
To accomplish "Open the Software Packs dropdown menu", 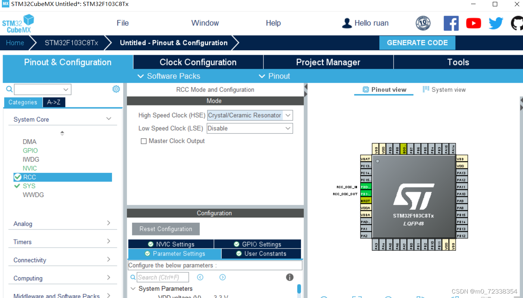I will click(x=169, y=76).
